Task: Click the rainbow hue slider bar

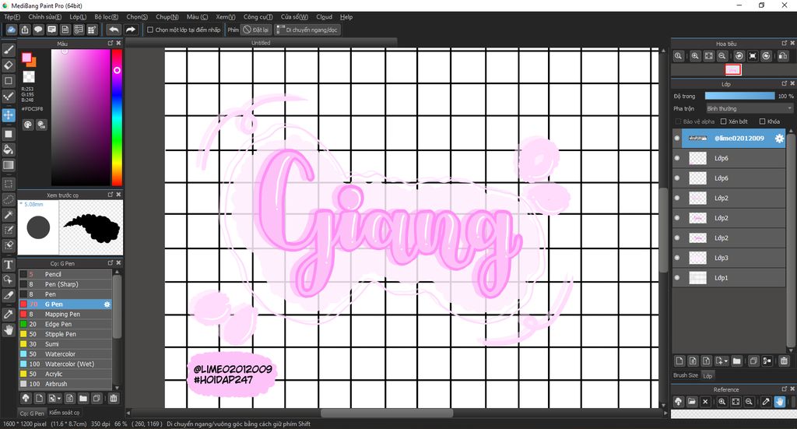Action: (x=117, y=118)
